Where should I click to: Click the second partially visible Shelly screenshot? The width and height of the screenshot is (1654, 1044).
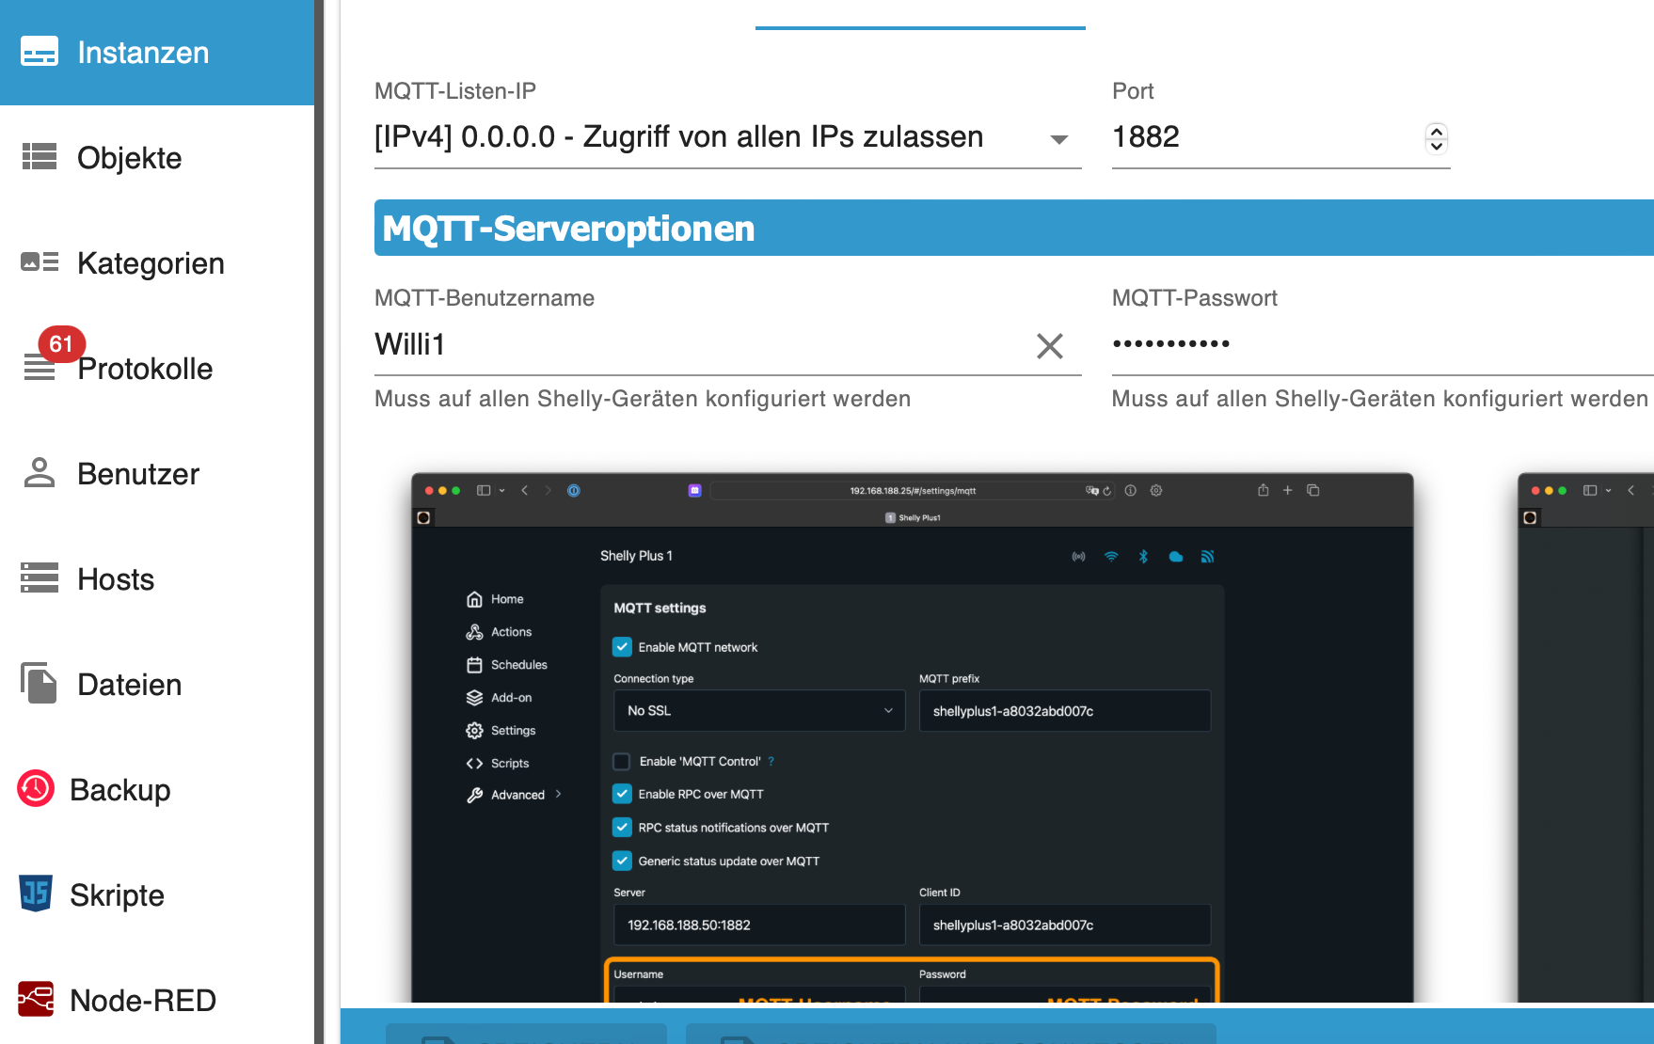(x=1586, y=737)
